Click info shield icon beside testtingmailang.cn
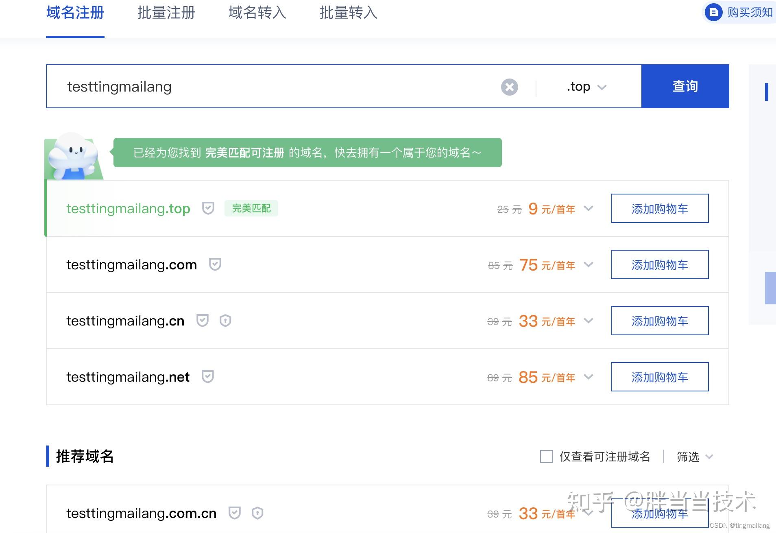Screen dimensions: 776x533 [x=225, y=321]
